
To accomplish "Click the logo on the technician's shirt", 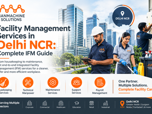I will tap(102, 50).
